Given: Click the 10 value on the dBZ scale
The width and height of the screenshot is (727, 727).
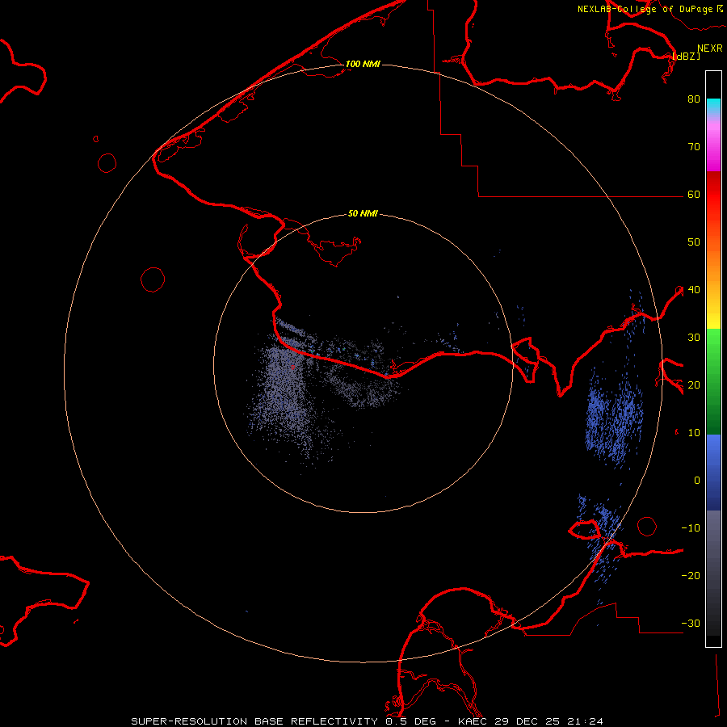Looking at the screenshot, I should [694, 433].
